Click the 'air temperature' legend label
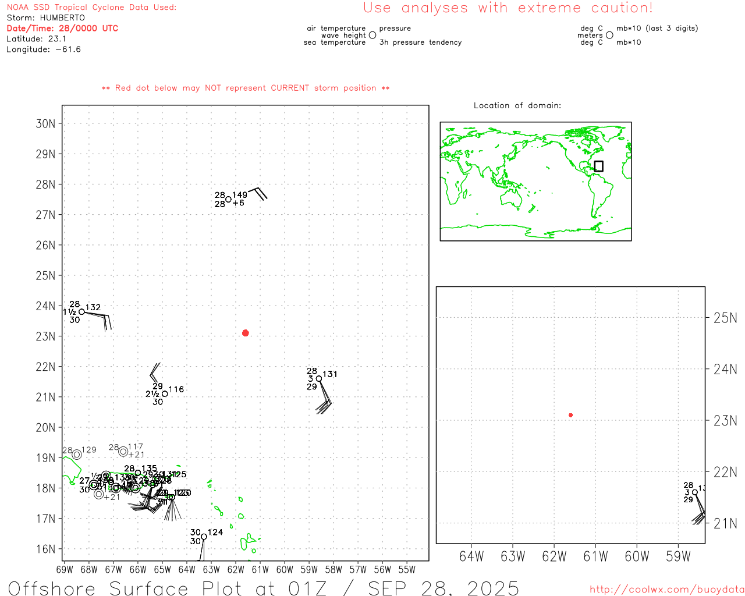Image resolution: width=745 pixels, height=596 pixels. pos(336,29)
